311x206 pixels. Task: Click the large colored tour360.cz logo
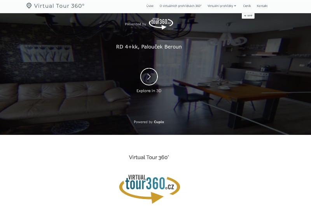[x=150, y=189]
